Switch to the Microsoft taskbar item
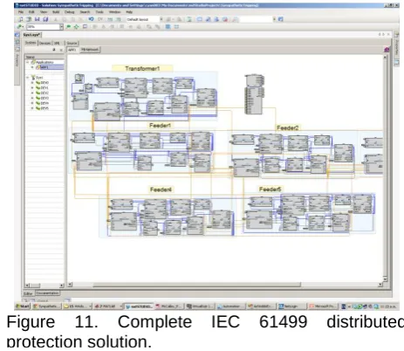Image resolution: width=404 pixels, height=351 pixels. coord(324,306)
